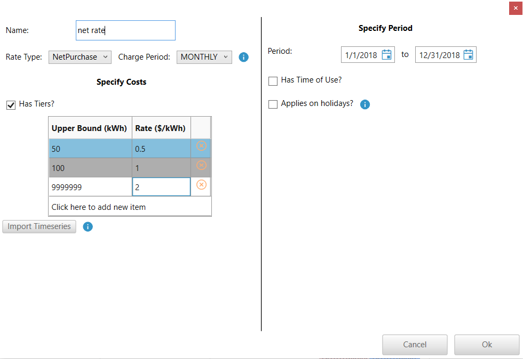The image size is (523, 359).
Task: Click info icon next to Applies on holidays
Action: coord(365,104)
